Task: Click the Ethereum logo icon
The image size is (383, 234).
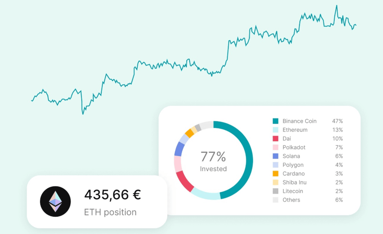Action: pyautogui.click(x=55, y=201)
